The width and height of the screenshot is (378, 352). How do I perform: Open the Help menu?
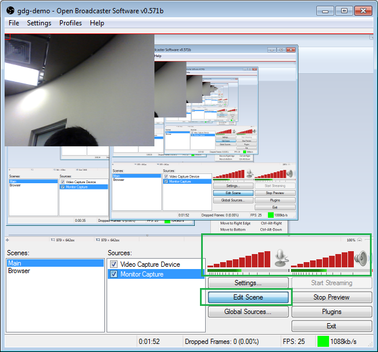pyautogui.click(x=97, y=23)
